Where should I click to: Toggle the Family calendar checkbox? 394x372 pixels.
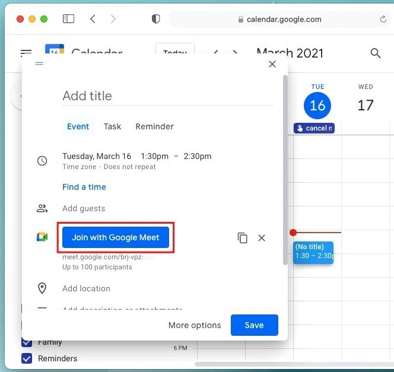(x=27, y=342)
